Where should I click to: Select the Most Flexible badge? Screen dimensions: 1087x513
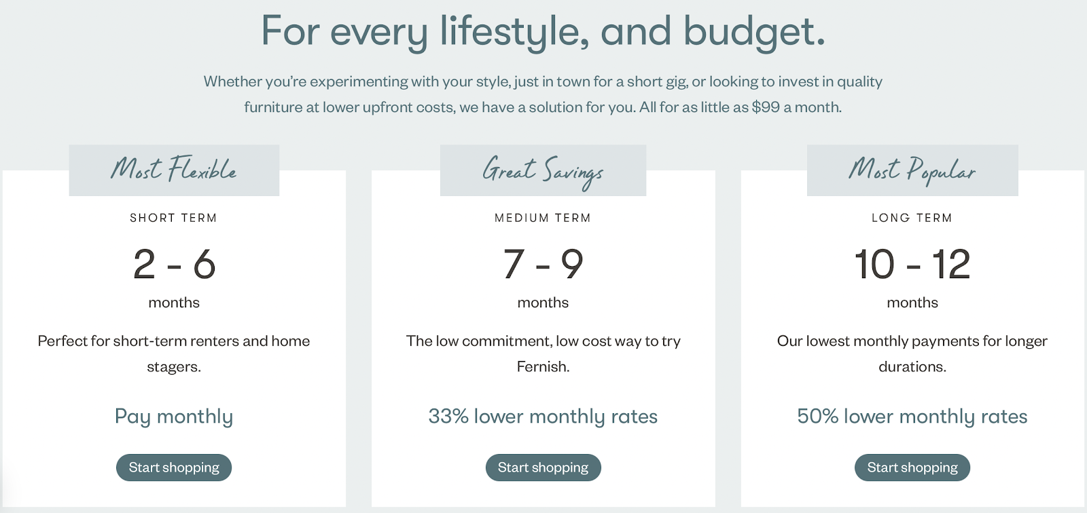[174, 170]
